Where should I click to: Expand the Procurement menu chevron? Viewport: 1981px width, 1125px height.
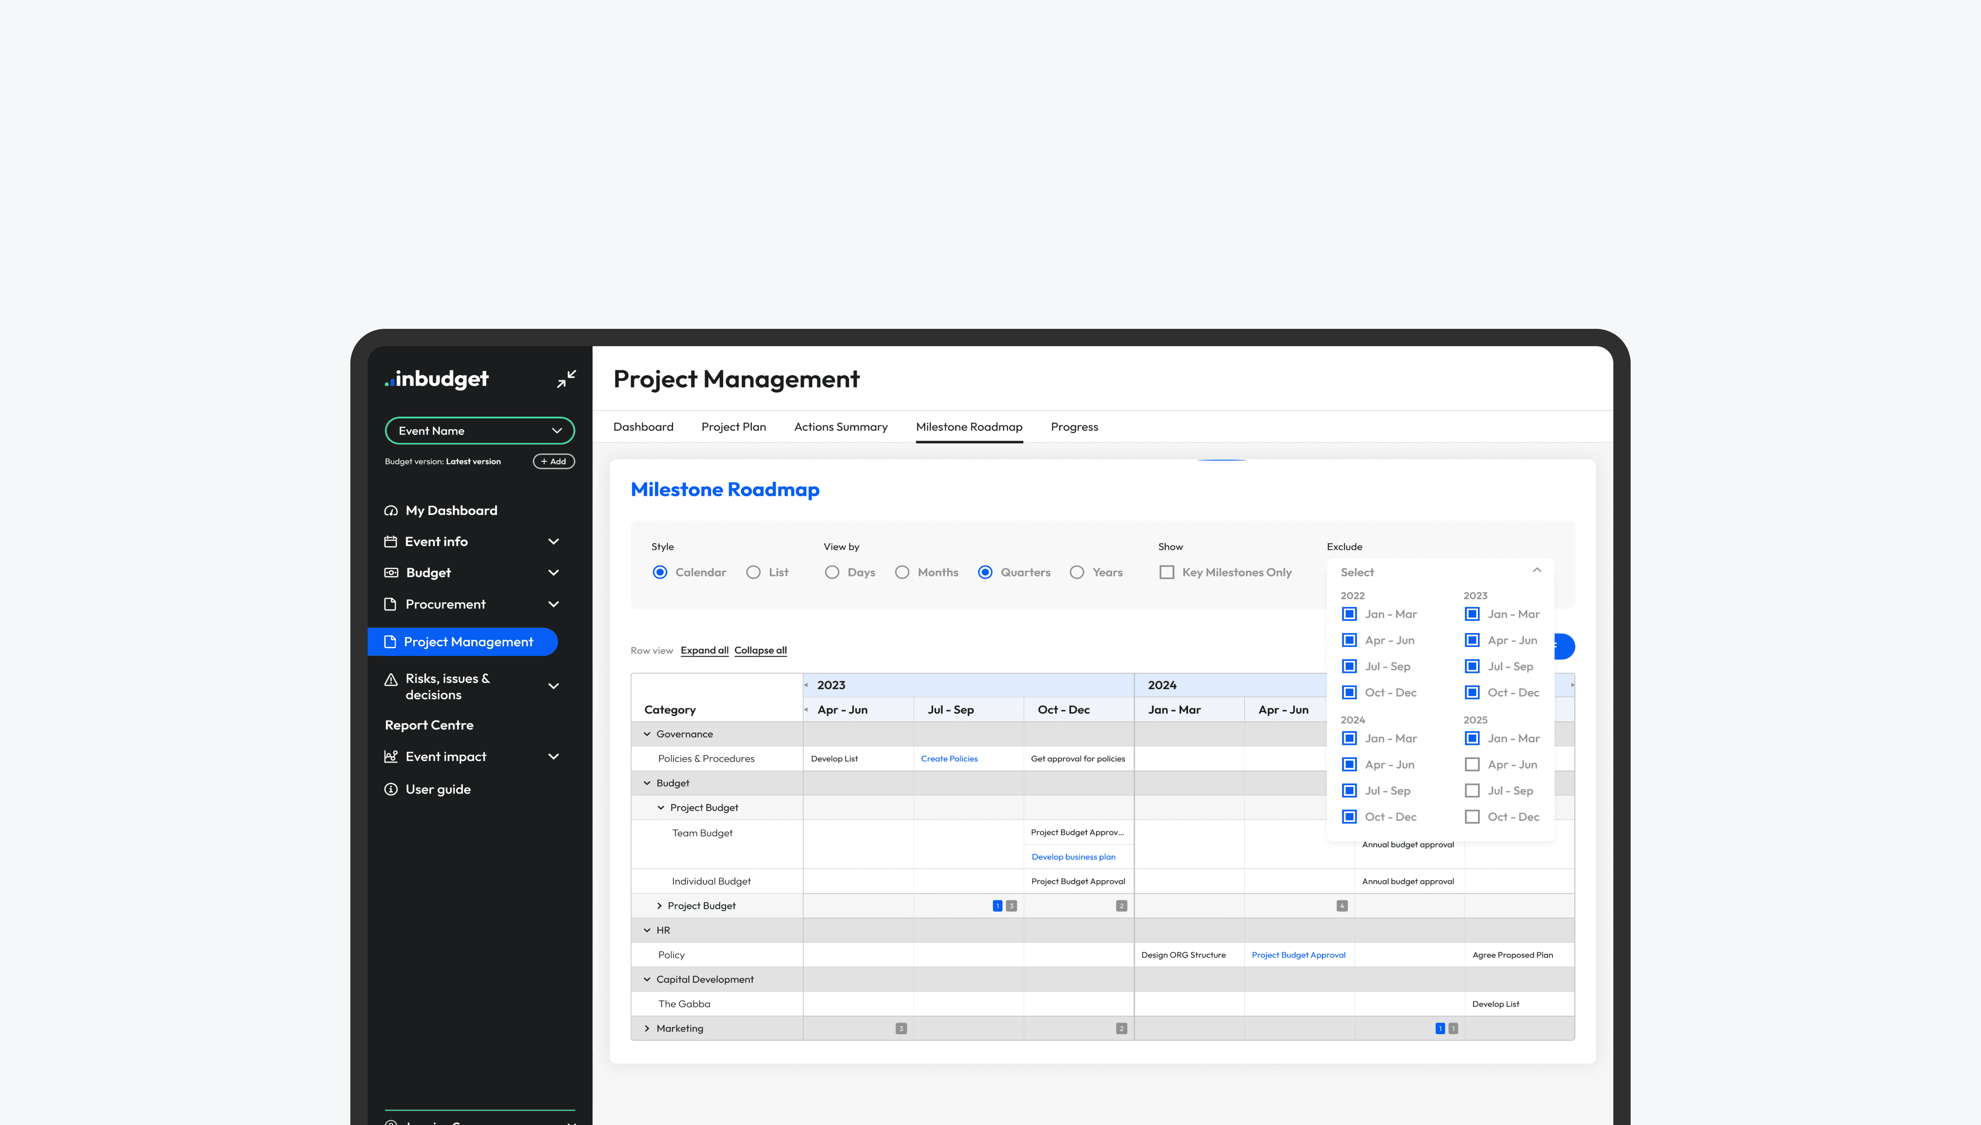(x=553, y=604)
